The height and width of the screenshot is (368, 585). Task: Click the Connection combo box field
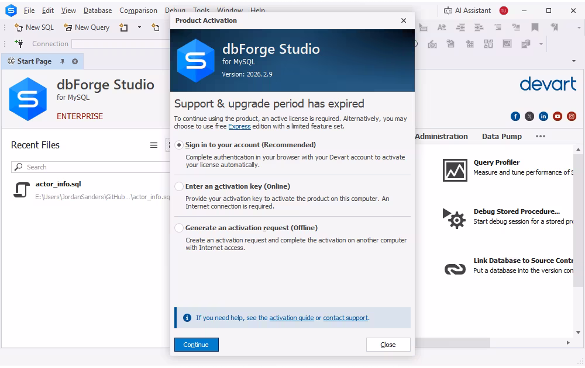[121, 44]
